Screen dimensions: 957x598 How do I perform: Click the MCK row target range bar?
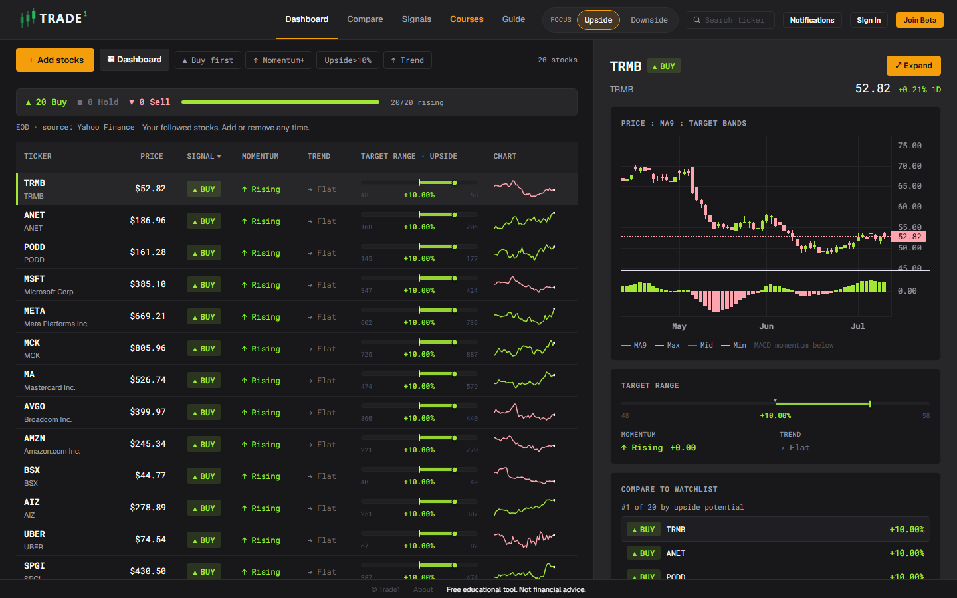click(419, 342)
